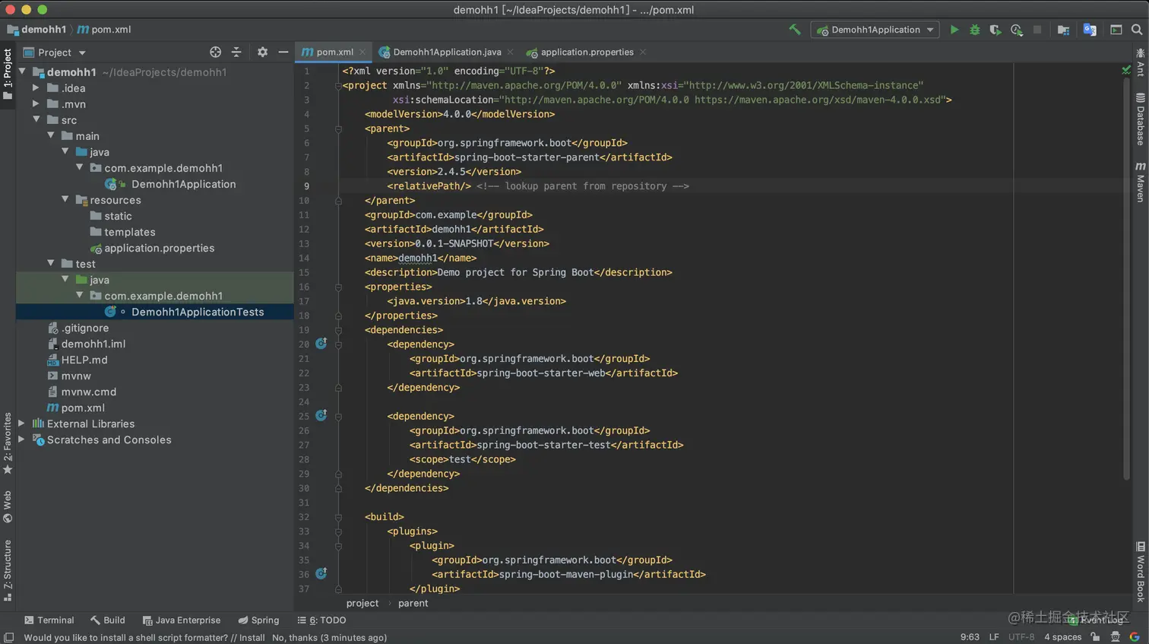Screen dimensions: 1149x644
Task: Click the gutter icon on line 20
Action: tap(321, 344)
